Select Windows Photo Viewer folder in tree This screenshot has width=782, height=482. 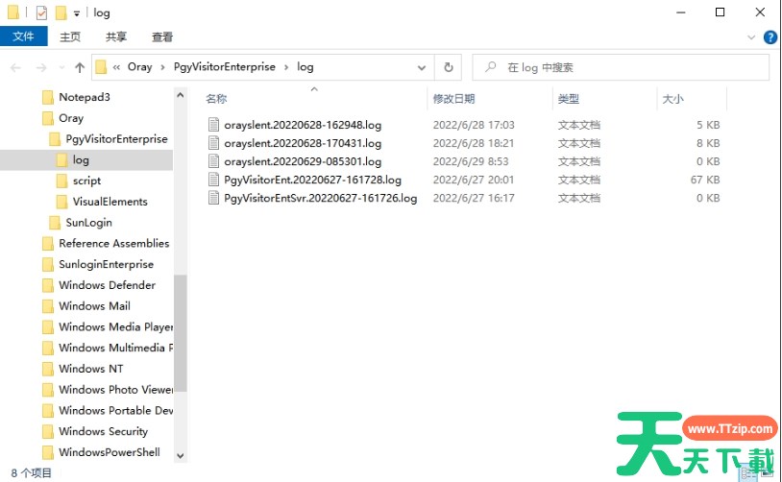[x=115, y=390]
